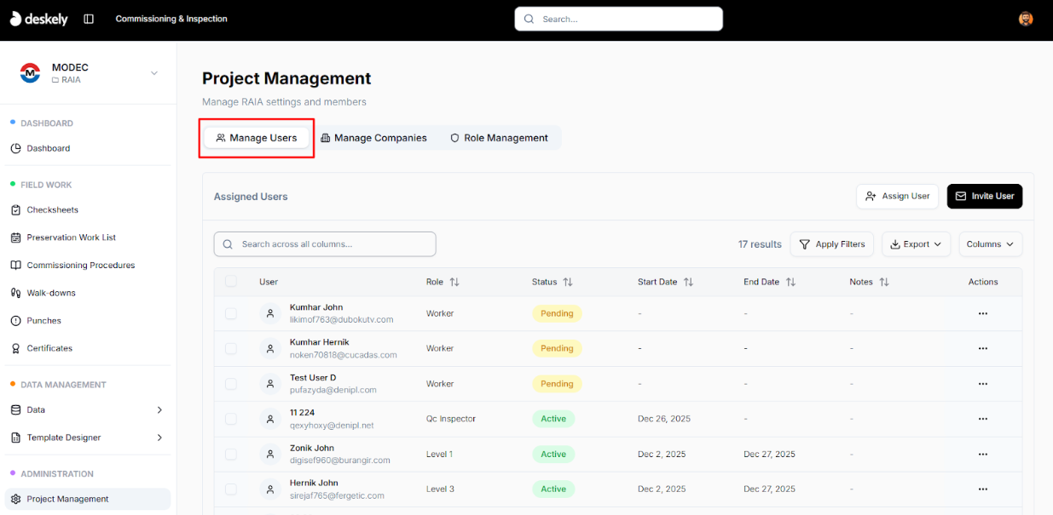Viewport: 1053px width, 515px height.
Task: Open the Export dropdown
Action: click(x=916, y=244)
